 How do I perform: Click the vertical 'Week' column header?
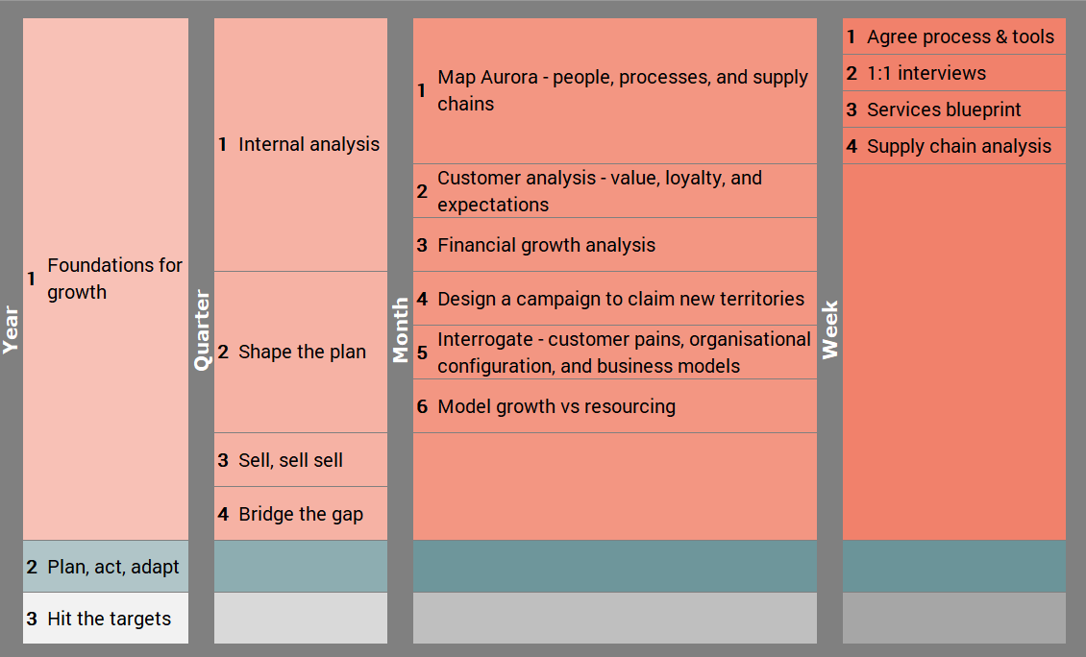tap(830, 330)
